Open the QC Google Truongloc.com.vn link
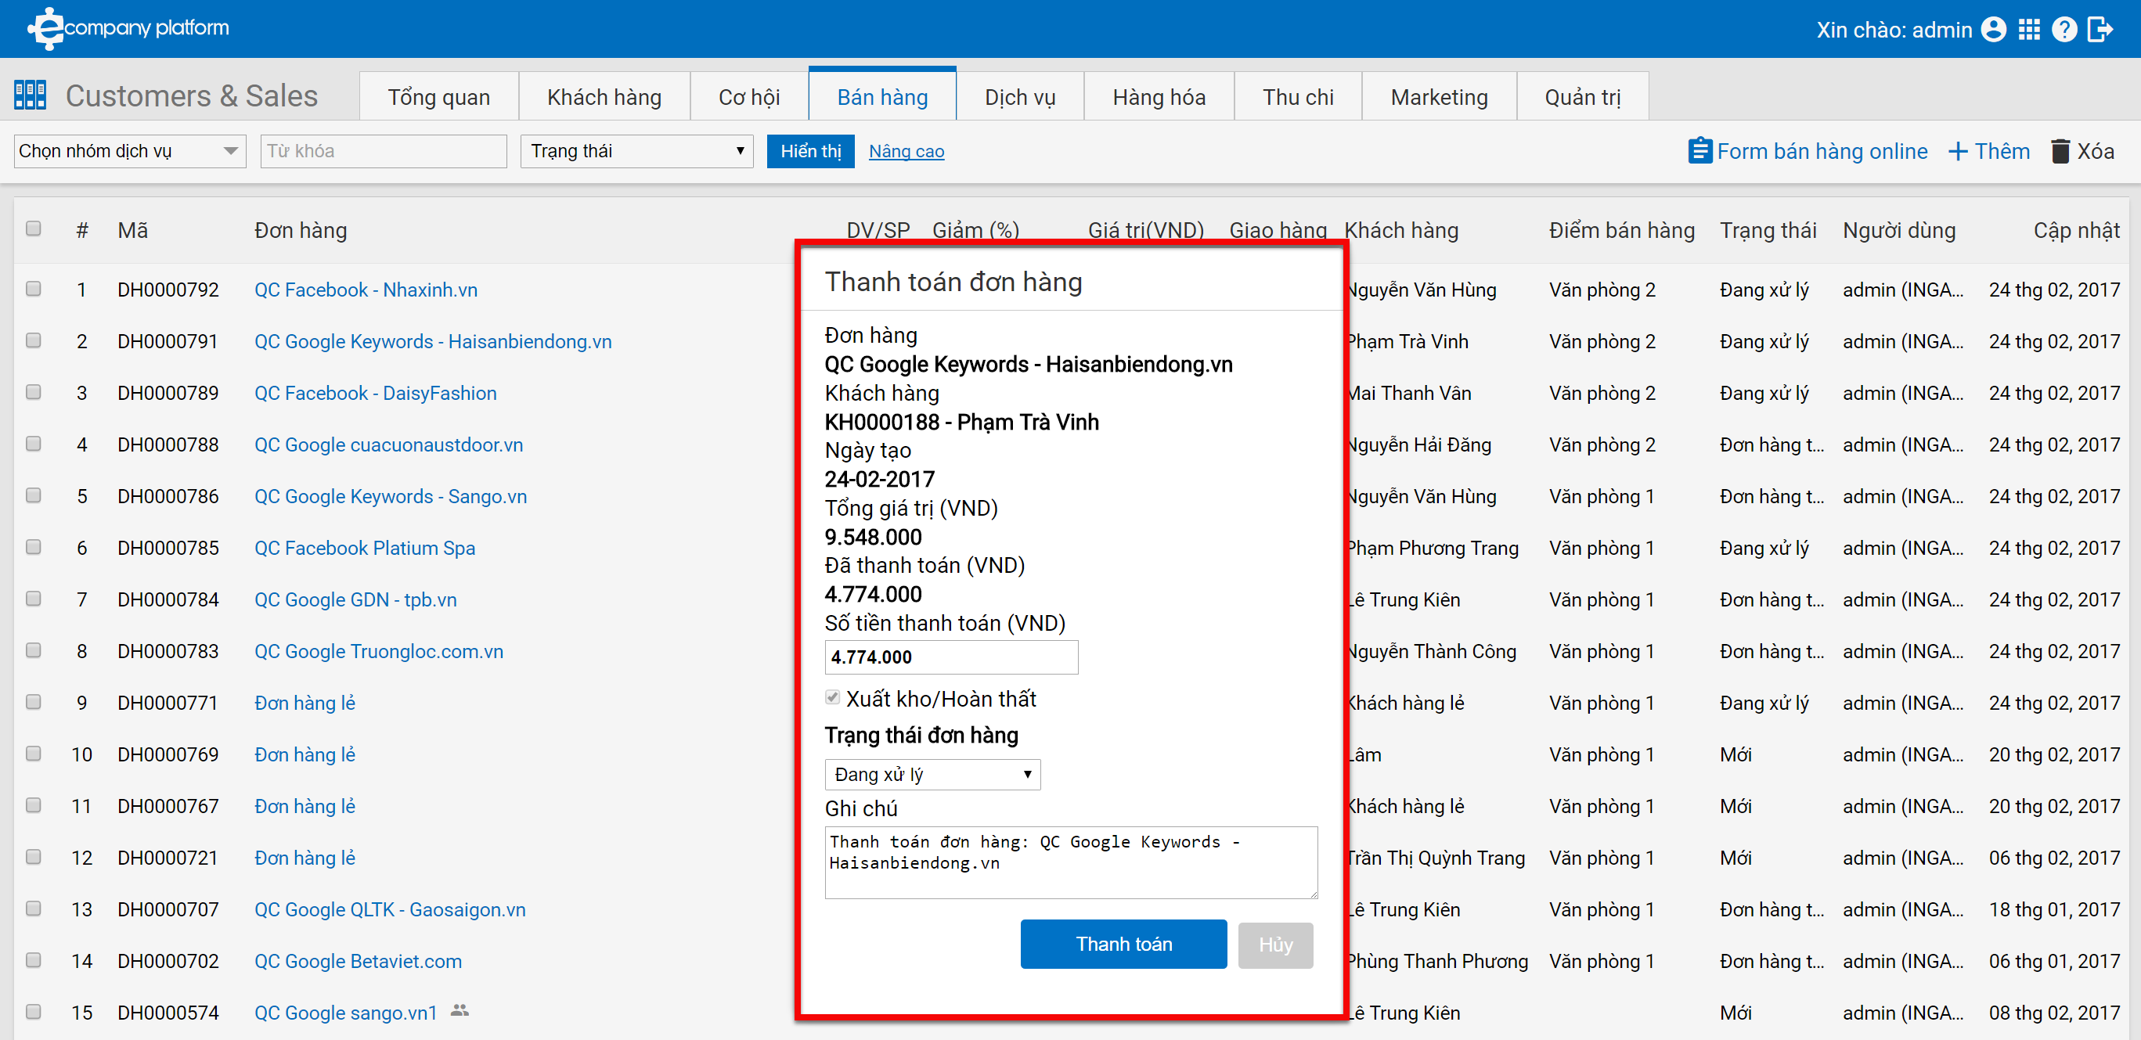 point(379,651)
